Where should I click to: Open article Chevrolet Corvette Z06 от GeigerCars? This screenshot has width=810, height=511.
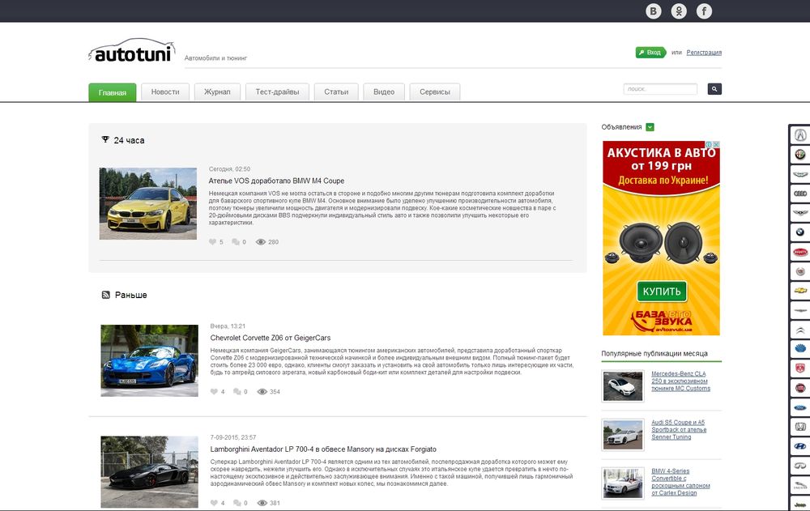[271, 338]
